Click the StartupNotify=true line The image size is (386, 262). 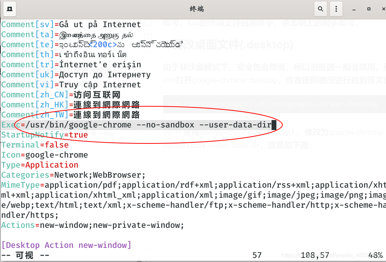coord(45,135)
